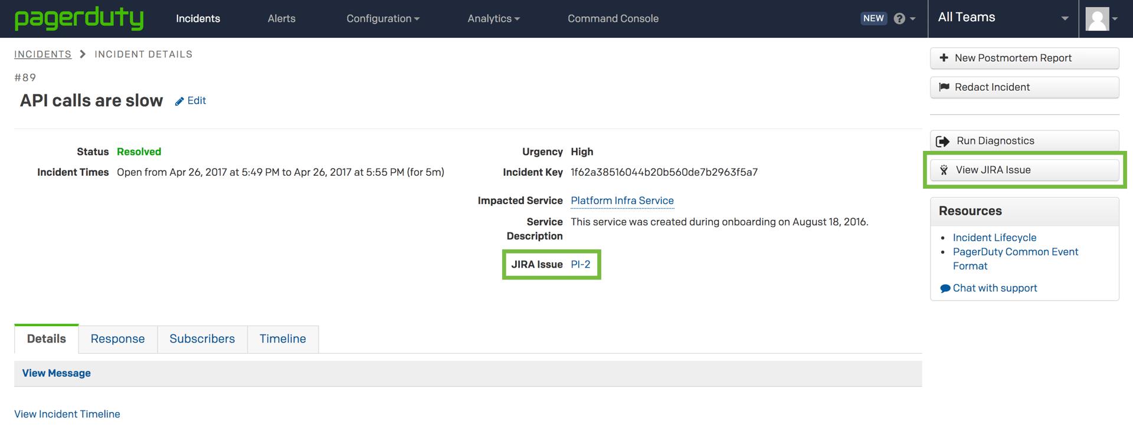Click the High urgency value

582,152
